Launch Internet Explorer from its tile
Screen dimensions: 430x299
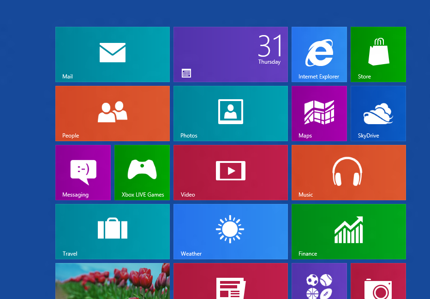(x=319, y=54)
